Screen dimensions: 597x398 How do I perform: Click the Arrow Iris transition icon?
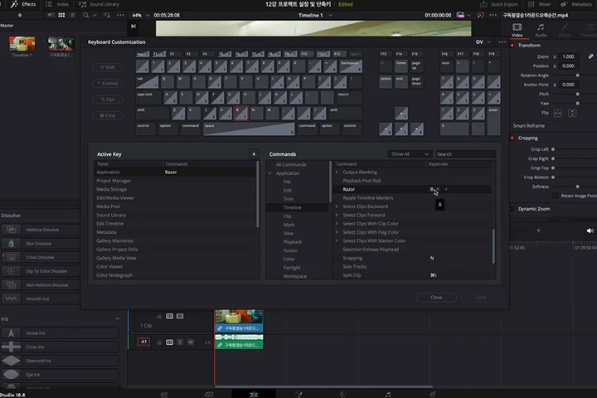(x=11, y=333)
